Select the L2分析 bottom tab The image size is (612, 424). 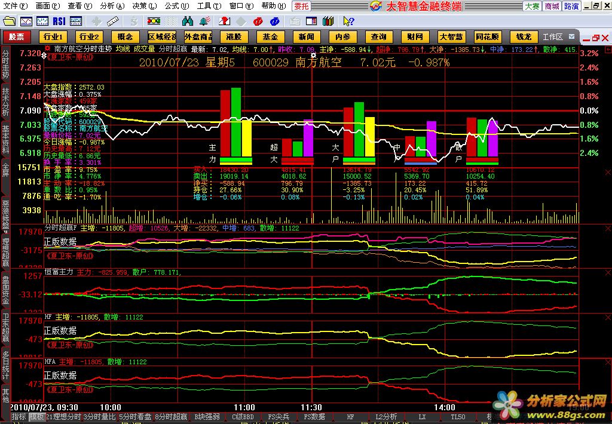pyautogui.click(x=386, y=417)
